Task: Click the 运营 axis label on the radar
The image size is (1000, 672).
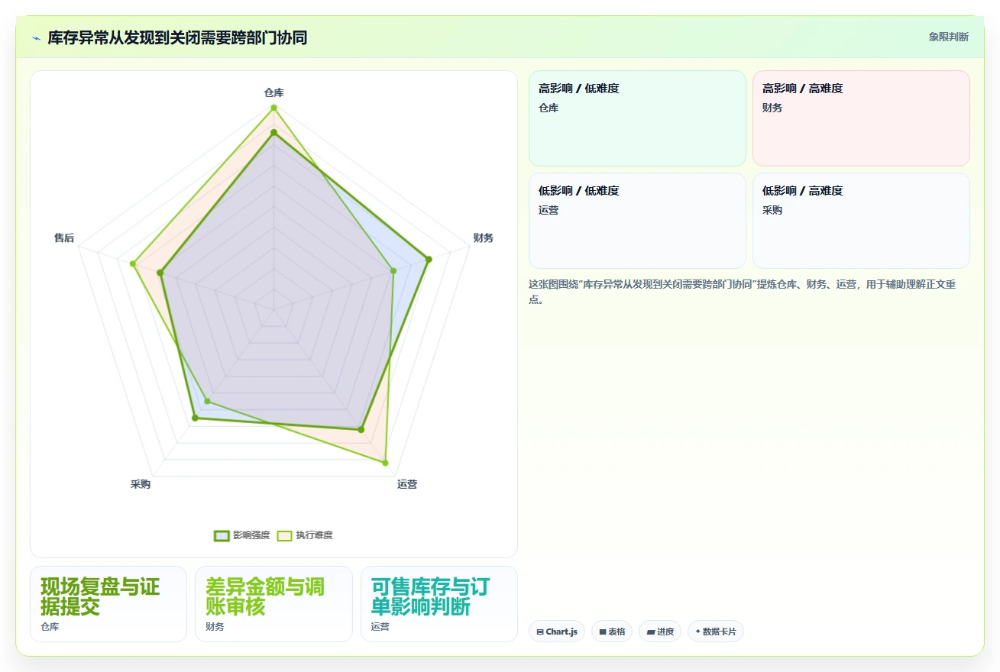Action: coord(407,484)
